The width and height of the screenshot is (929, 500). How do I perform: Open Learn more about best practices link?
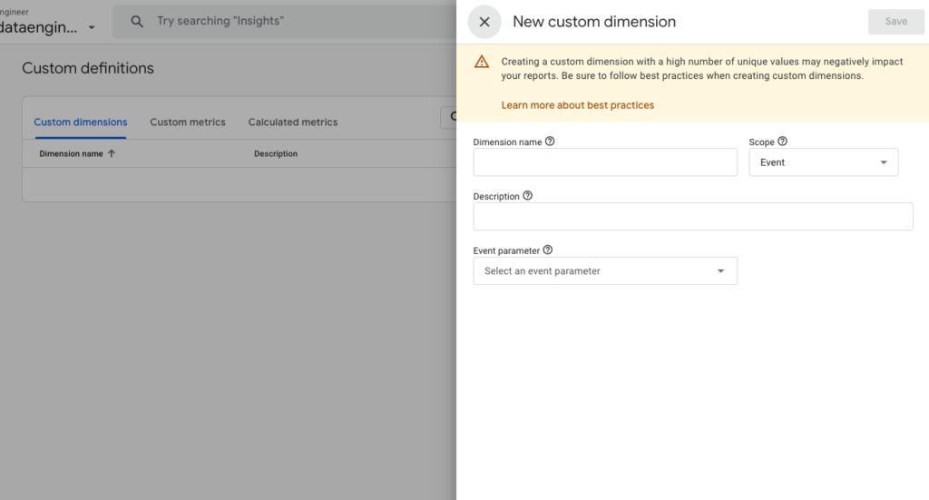(x=577, y=105)
